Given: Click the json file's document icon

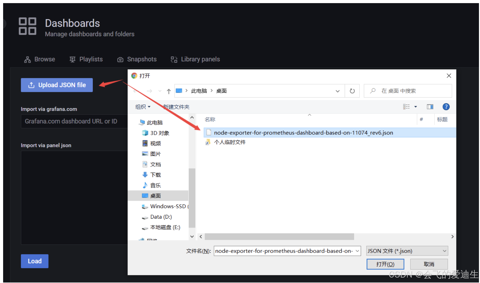Looking at the screenshot, I should click(x=209, y=133).
